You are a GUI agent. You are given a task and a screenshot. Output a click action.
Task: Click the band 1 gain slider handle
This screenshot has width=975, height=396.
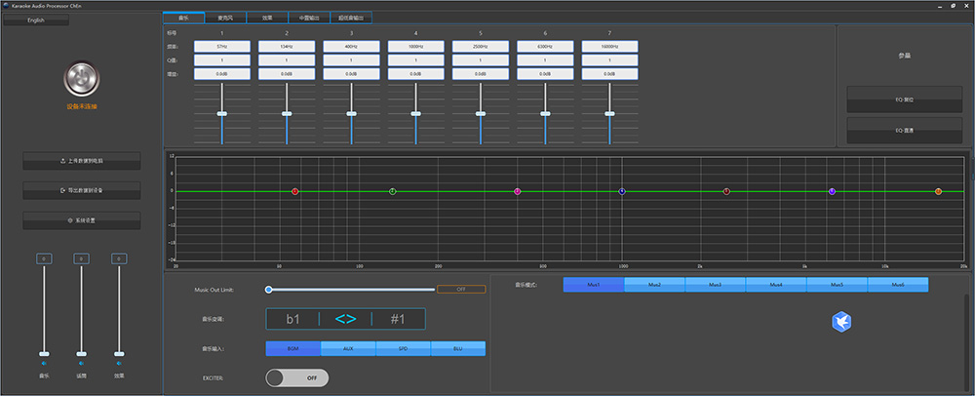coord(222,114)
